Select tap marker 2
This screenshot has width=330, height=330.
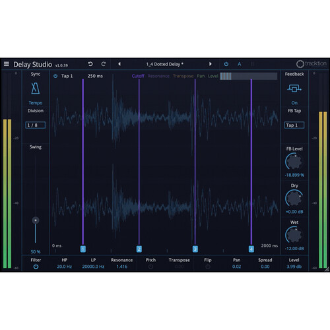click(x=139, y=249)
